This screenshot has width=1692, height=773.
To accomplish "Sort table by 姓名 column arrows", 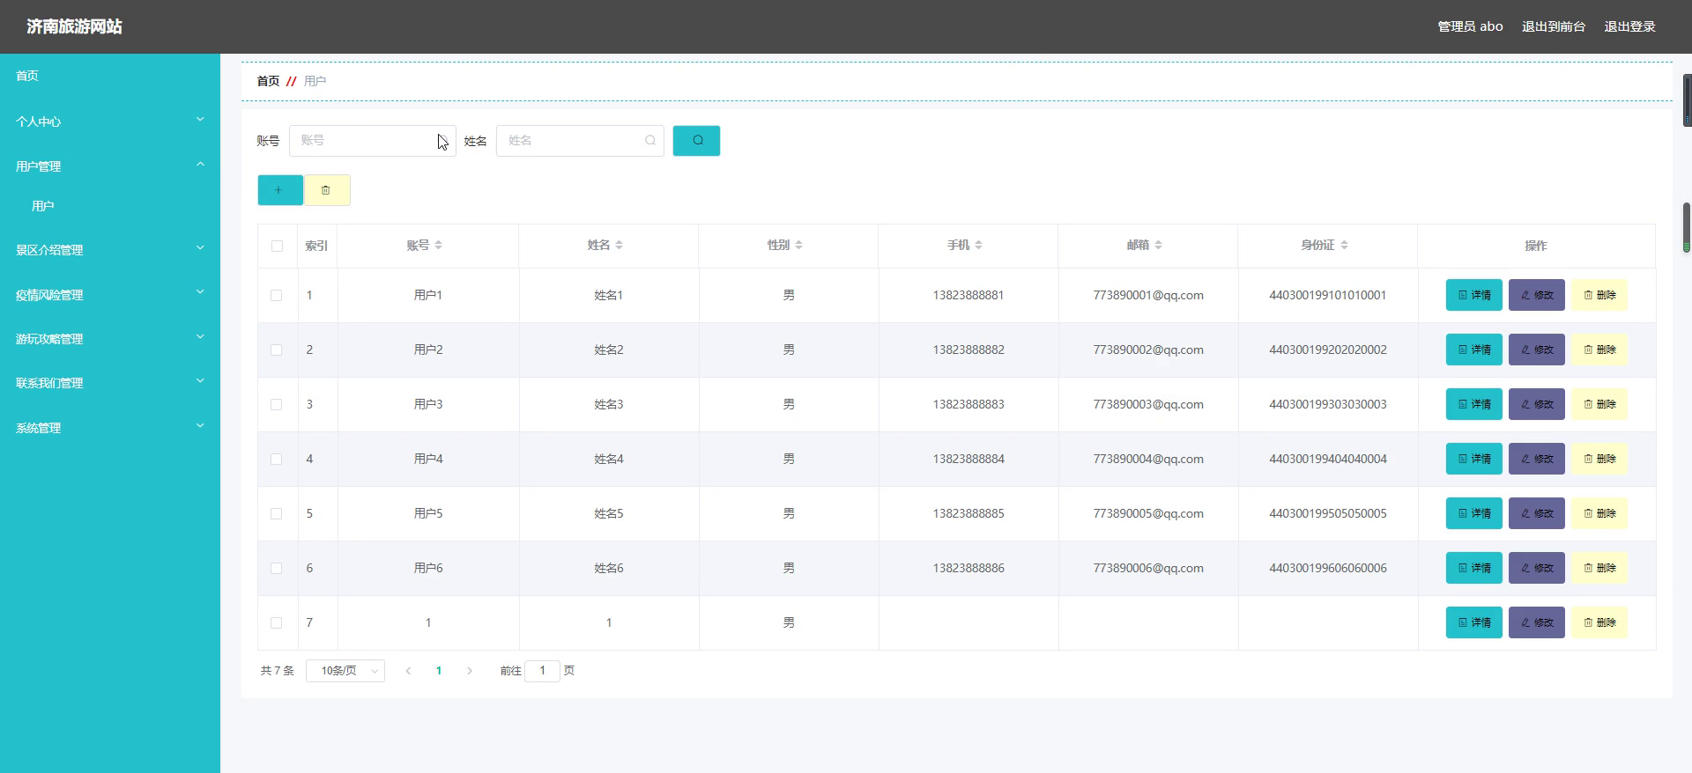I will click(619, 246).
